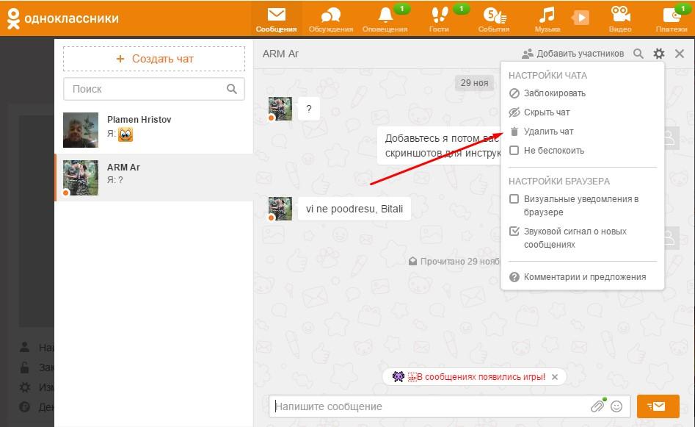Choose Скрыть чат menu item

[547, 112]
